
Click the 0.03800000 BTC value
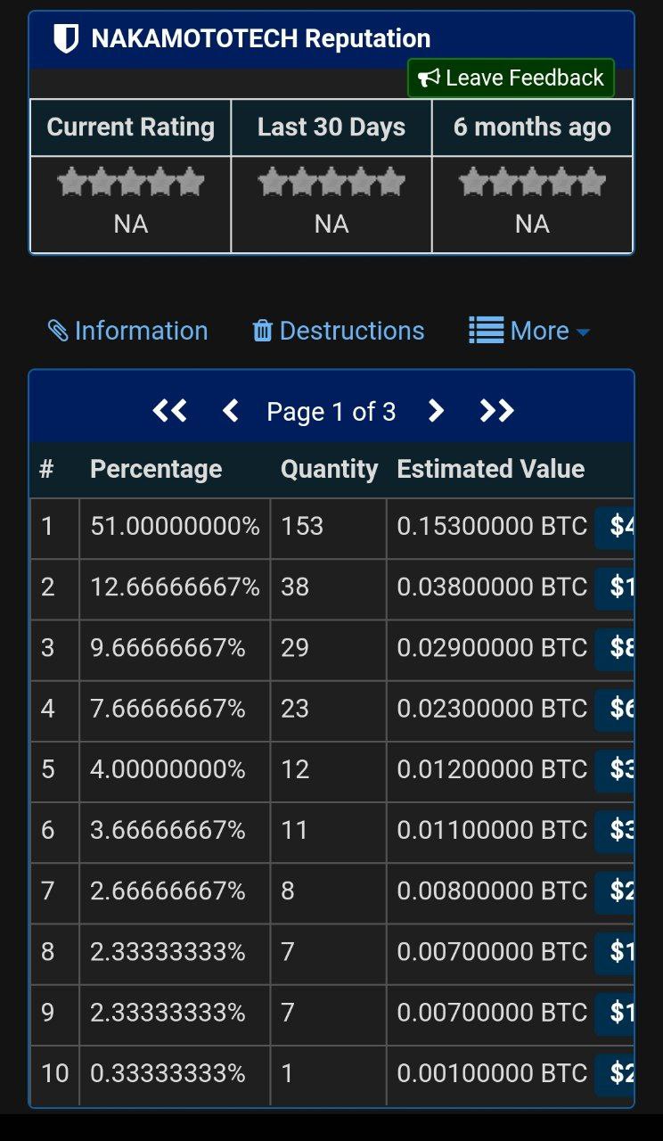coord(492,587)
